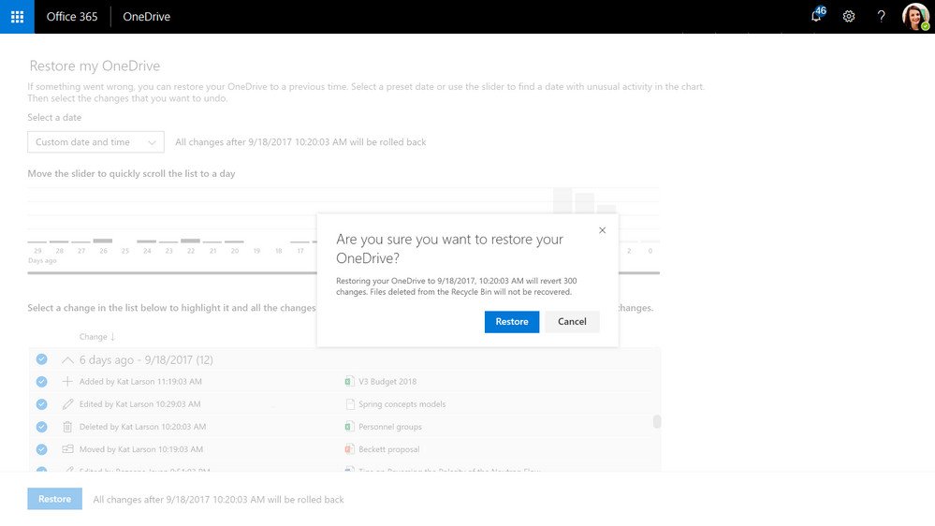935x526 pixels.
Task: Confirm with the blue Restore dialog button
Action: click(x=512, y=321)
